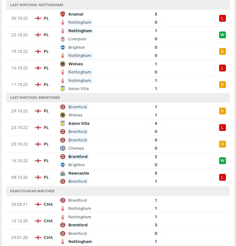Click the Arsenal club crest icon
The height and width of the screenshot is (246, 236).
pyautogui.click(x=63, y=14)
